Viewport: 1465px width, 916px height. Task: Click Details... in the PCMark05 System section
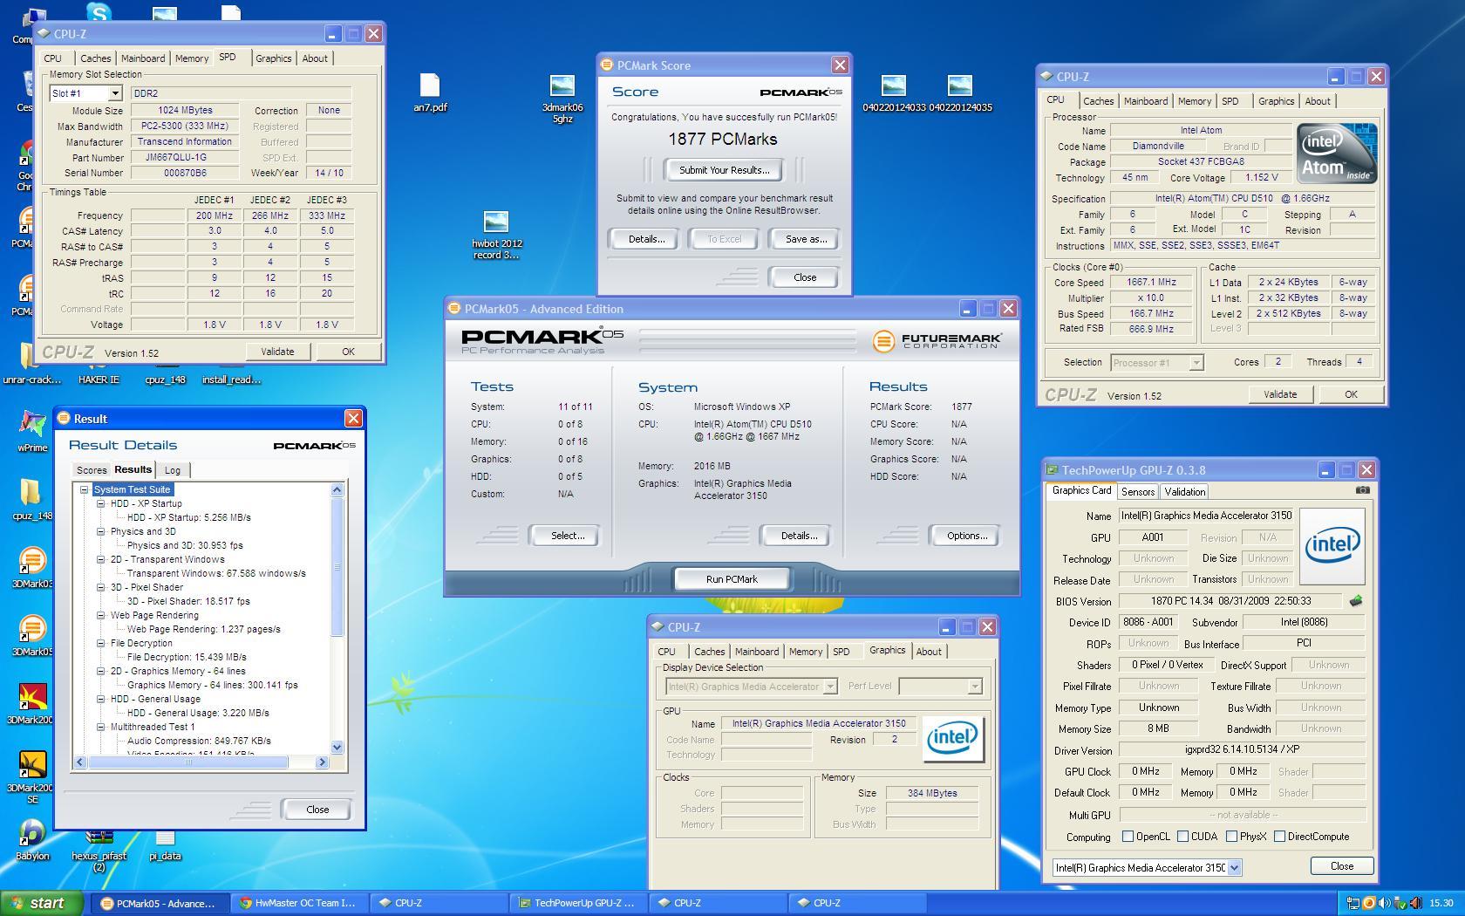[x=799, y=536]
